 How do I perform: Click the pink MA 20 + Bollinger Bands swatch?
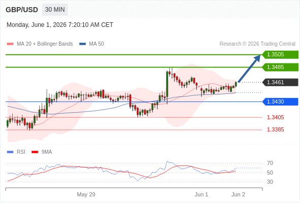(10, 44)
